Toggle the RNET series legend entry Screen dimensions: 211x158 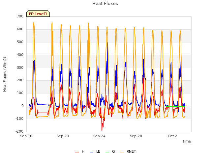[x=128, y=151]
